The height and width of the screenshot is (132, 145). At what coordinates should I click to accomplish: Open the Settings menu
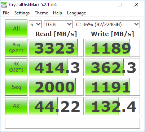[x=22, y=13]
